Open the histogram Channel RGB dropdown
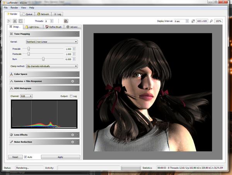Viewport: 232px width, 175px height. [27, 96]
